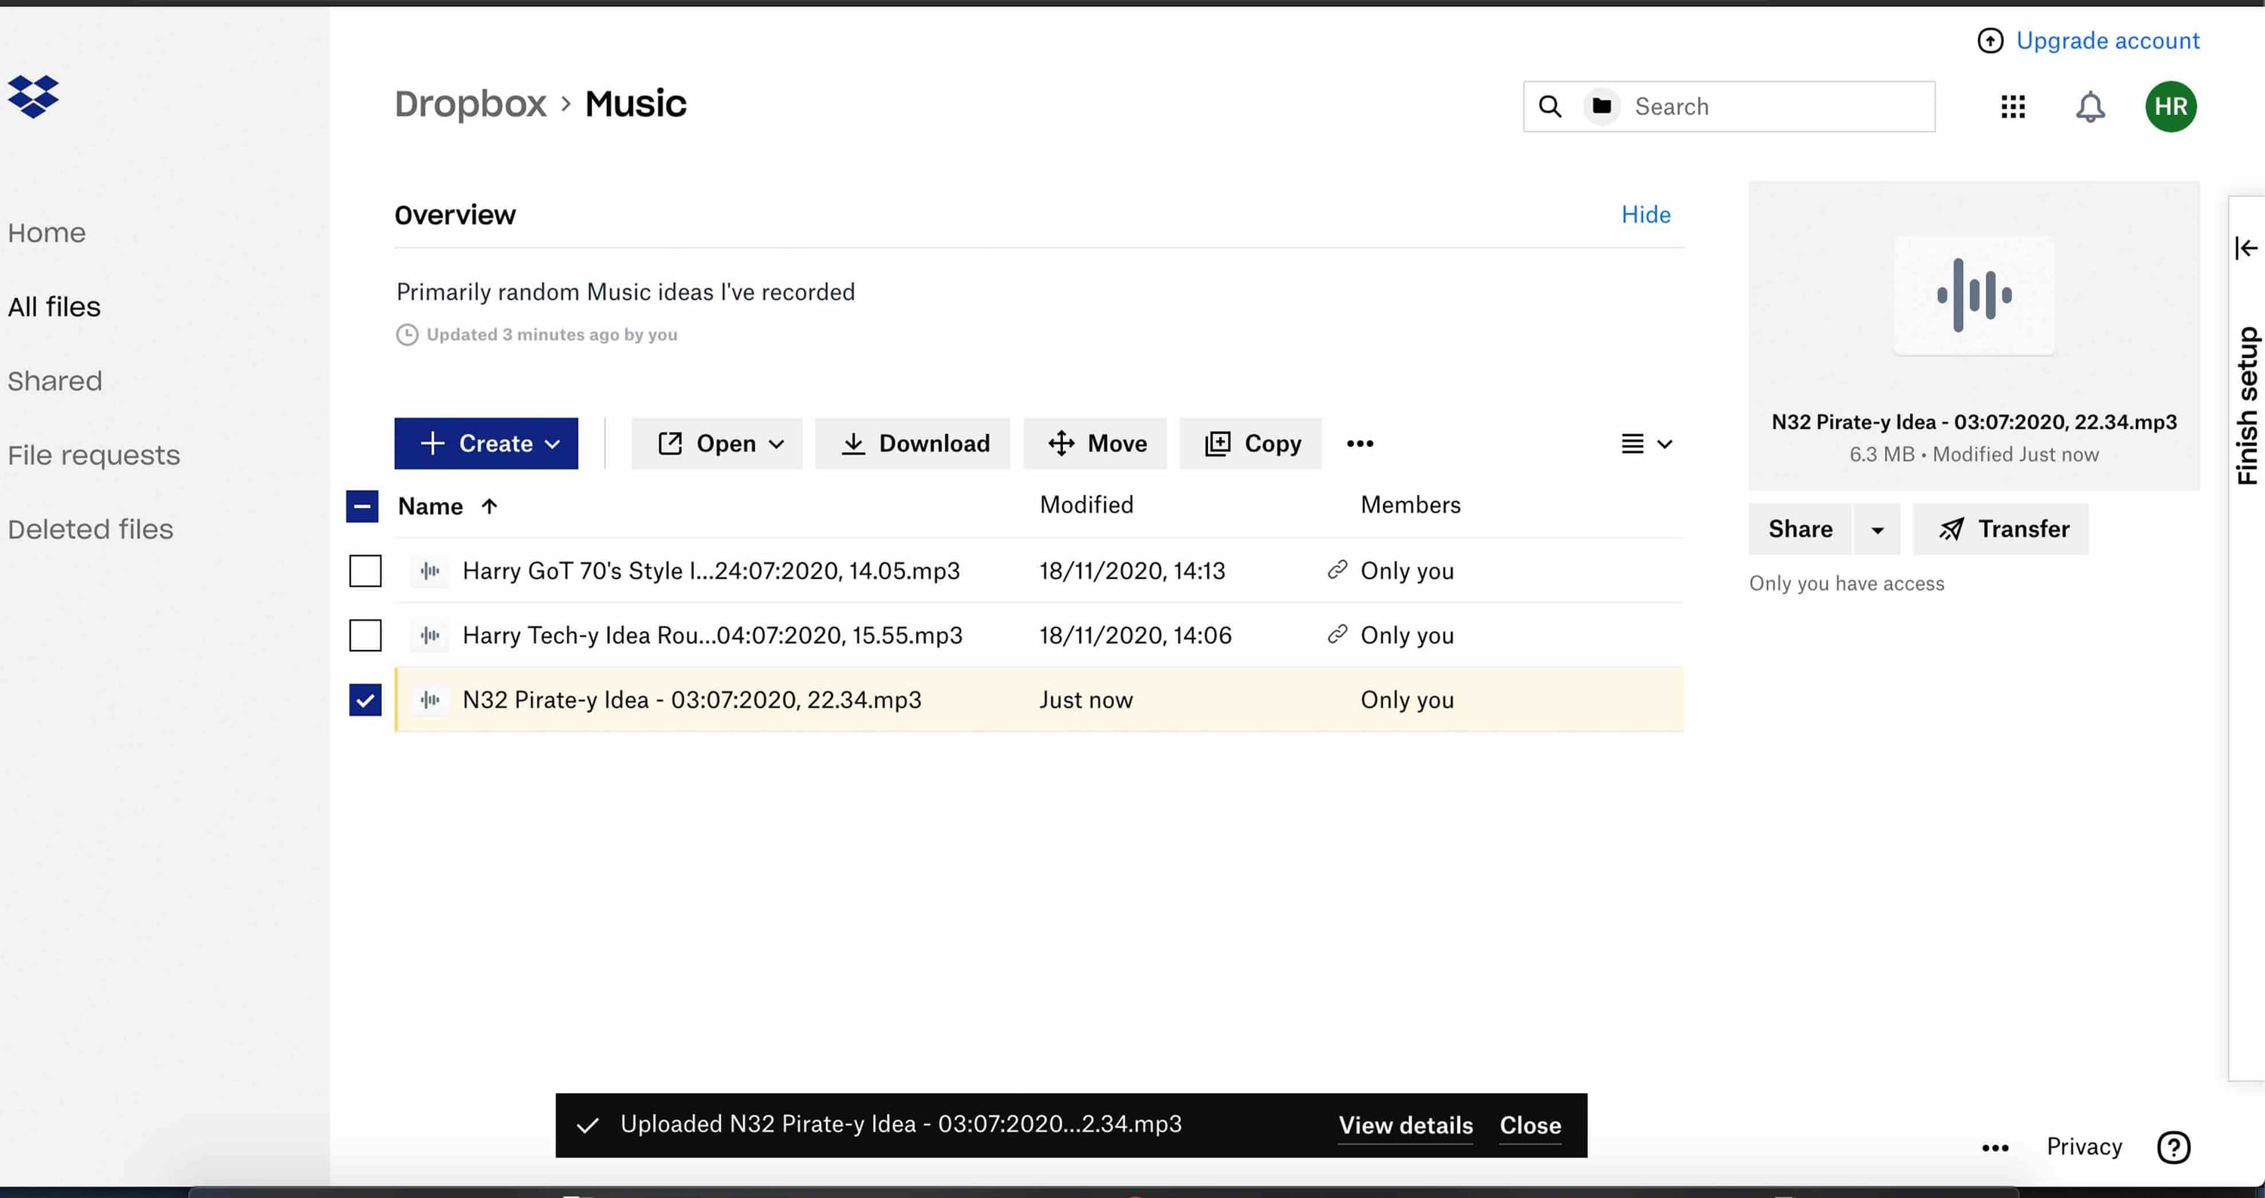Viewport: 2265px width, 1198px height.
Task: Click the upgrade account arrow icon
Action: (1989, 41)
